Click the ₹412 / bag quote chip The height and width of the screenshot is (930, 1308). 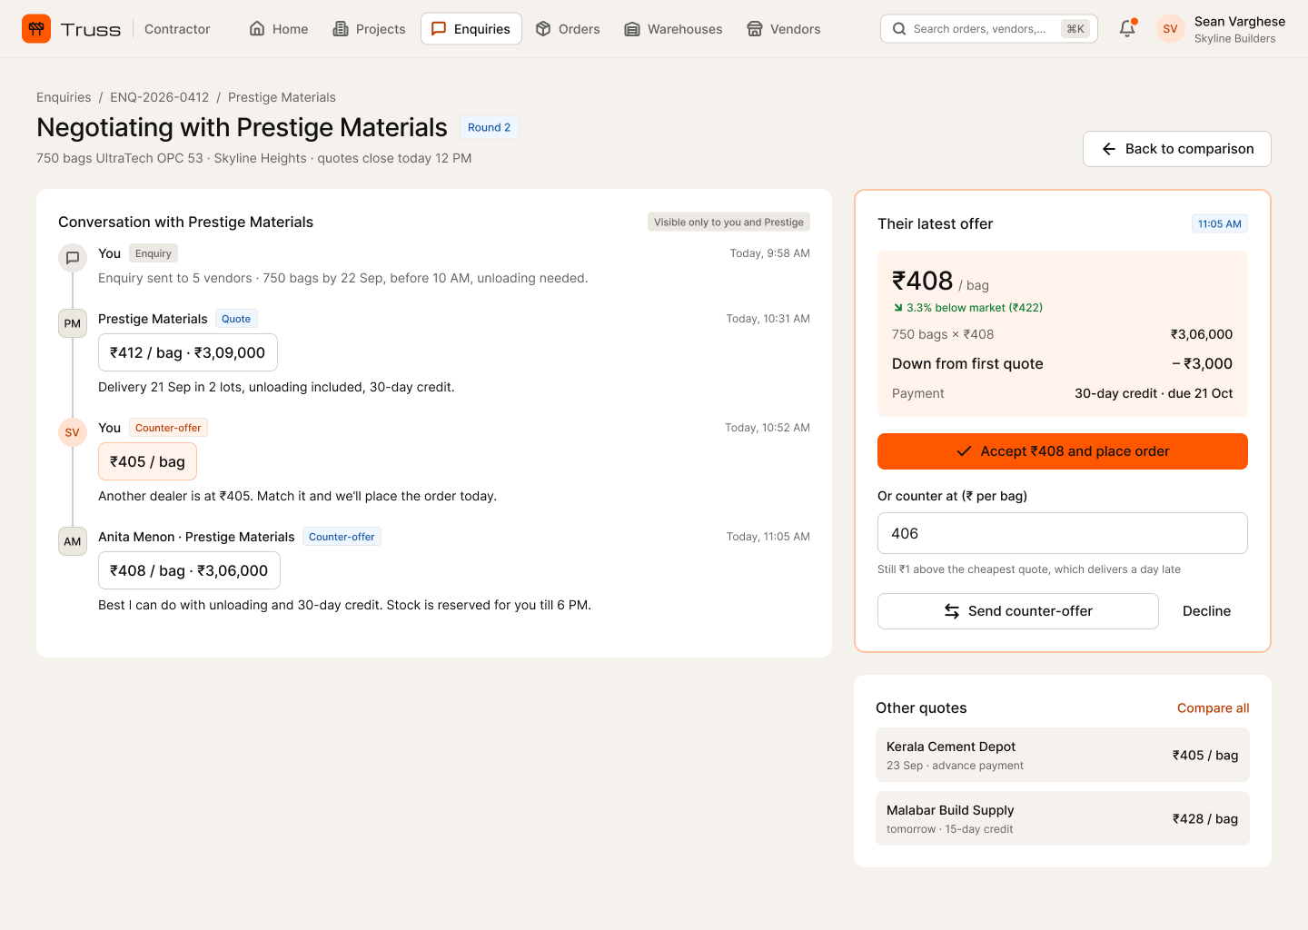click(x=188, y=352)
